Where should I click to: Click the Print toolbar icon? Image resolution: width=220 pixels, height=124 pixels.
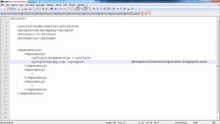pos(25,9)
